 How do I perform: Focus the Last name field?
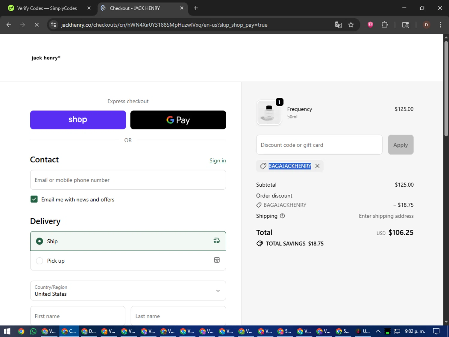178,316
